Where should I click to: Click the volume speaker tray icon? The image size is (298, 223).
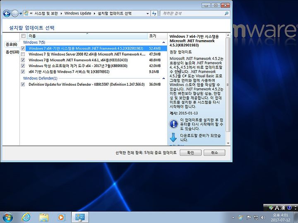click(263, 218)
